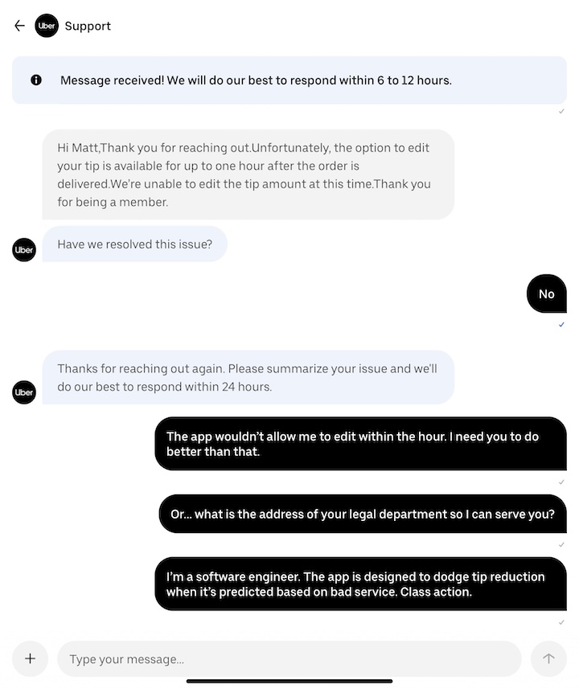Click the Uber avatar beside 'Have we resolved this issue?'

point(24,249)
